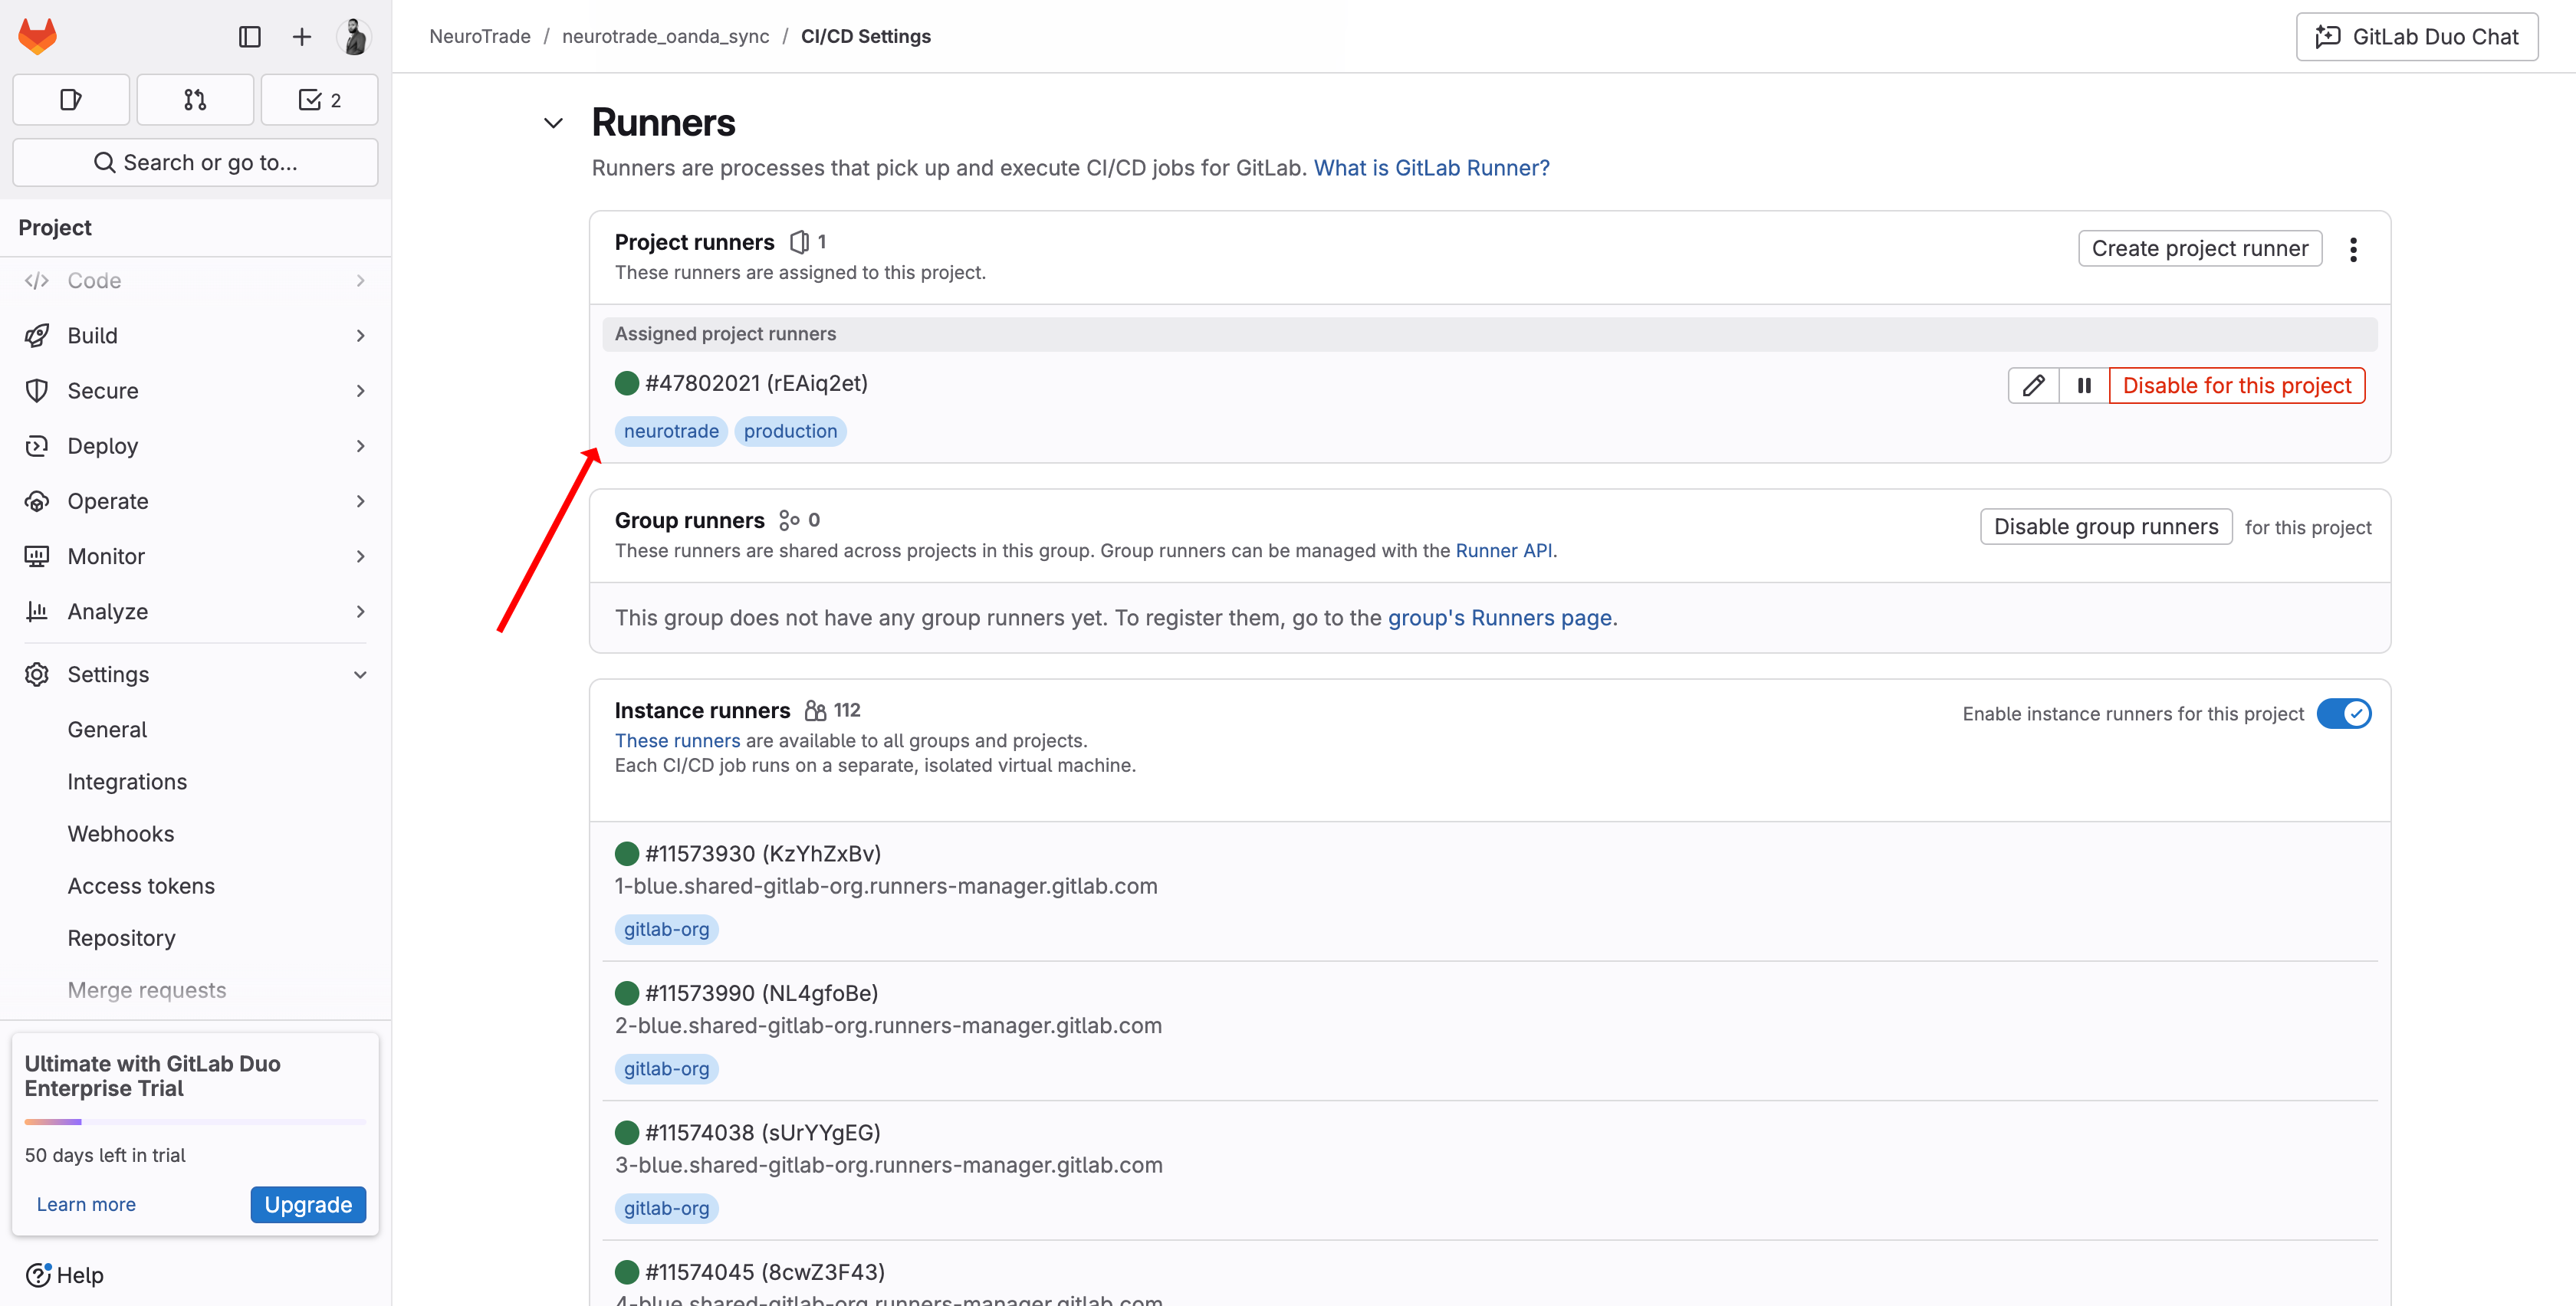This screenshot has height=1306, width=2576.
Task: Click the GitLab logo home icon
Action: click(x=38, y=37)
